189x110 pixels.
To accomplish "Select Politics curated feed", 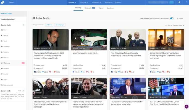I will 6,57.
